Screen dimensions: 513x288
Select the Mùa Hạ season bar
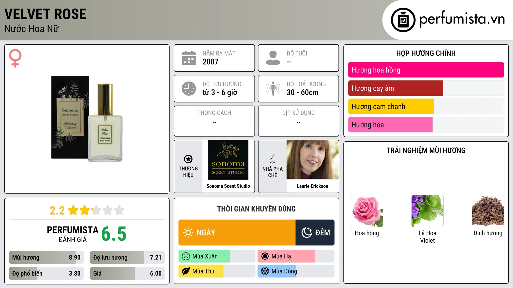[296, 256]
